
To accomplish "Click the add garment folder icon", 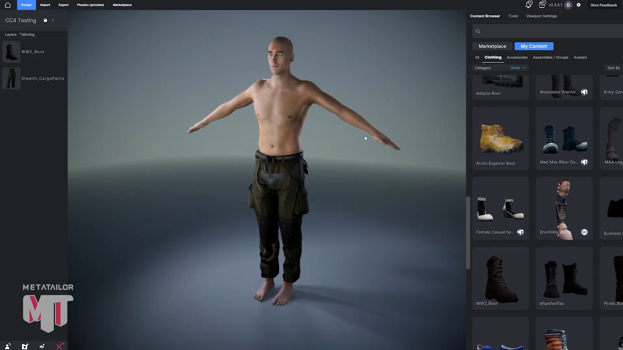I will (25, 346).
